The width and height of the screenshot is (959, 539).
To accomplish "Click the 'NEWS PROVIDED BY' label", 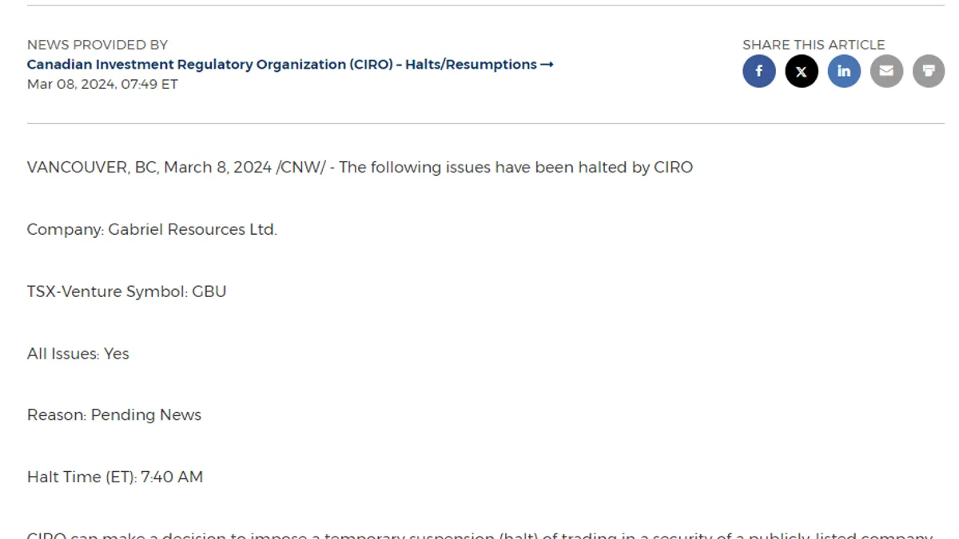I will [x=97, y=45].
